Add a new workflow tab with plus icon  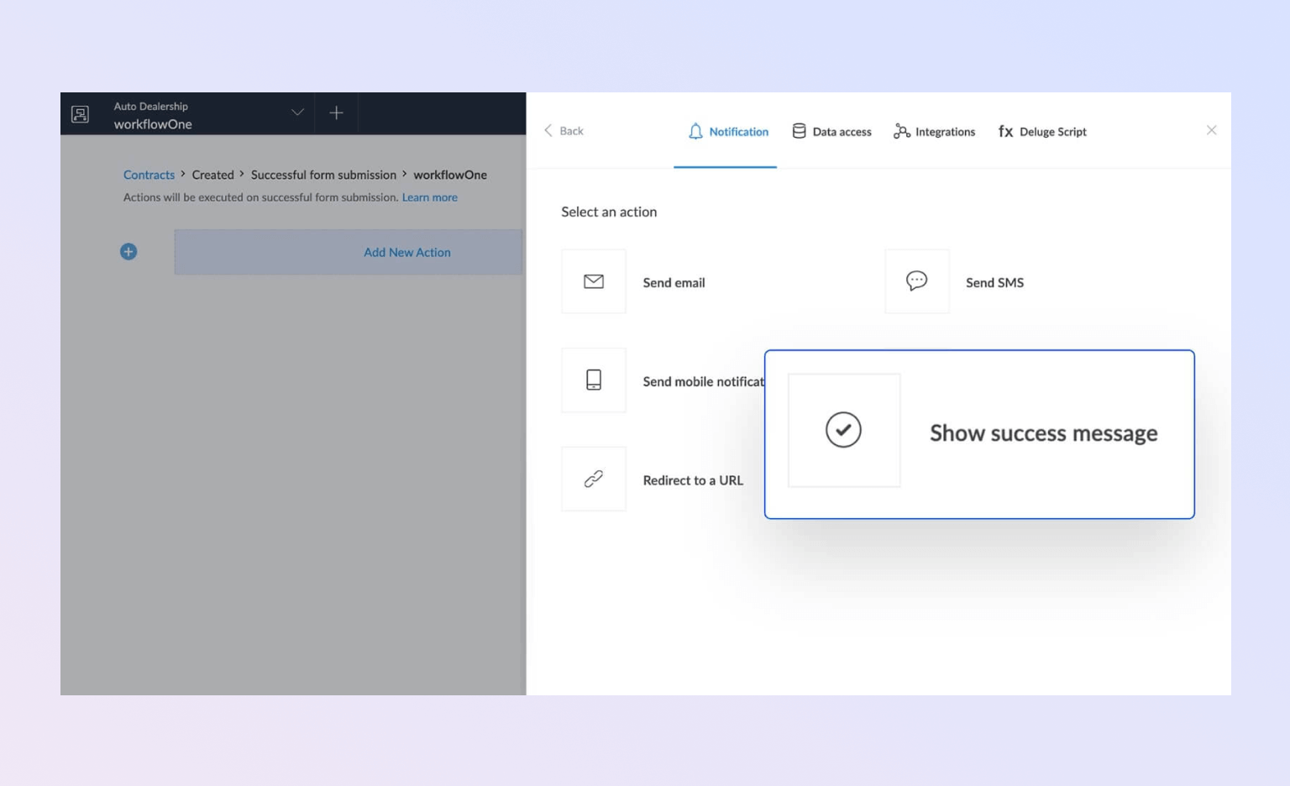[x=336, y=113]
